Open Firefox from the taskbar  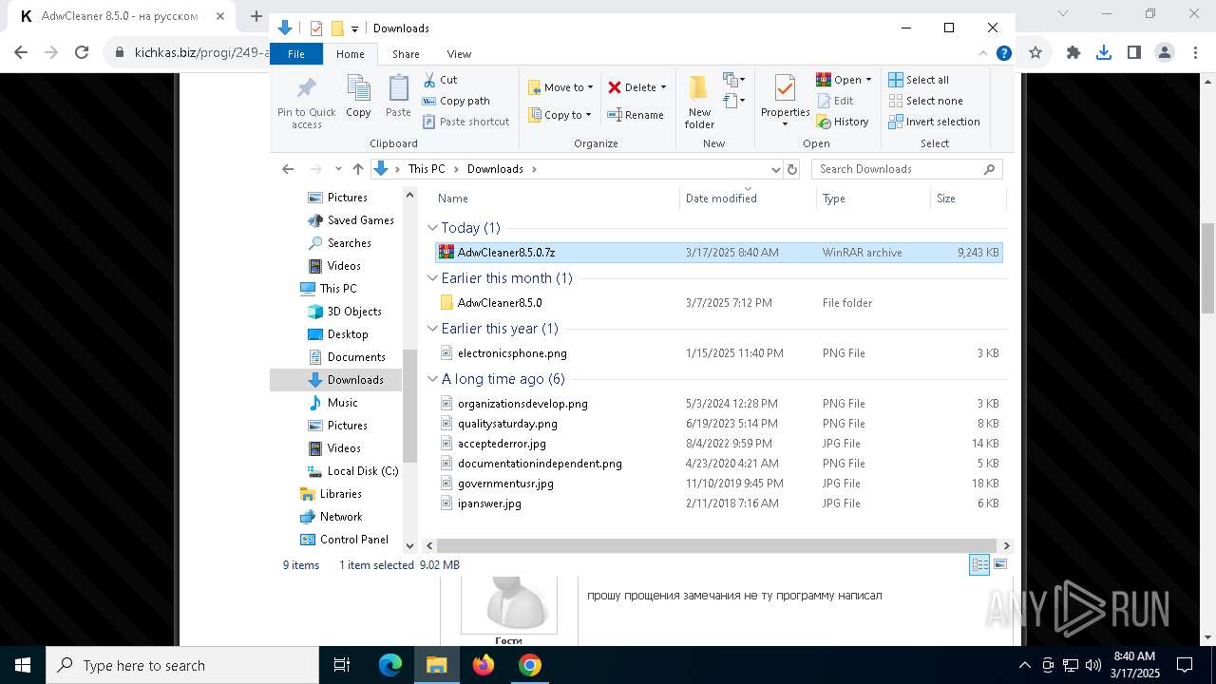click(x=484, y=665)
